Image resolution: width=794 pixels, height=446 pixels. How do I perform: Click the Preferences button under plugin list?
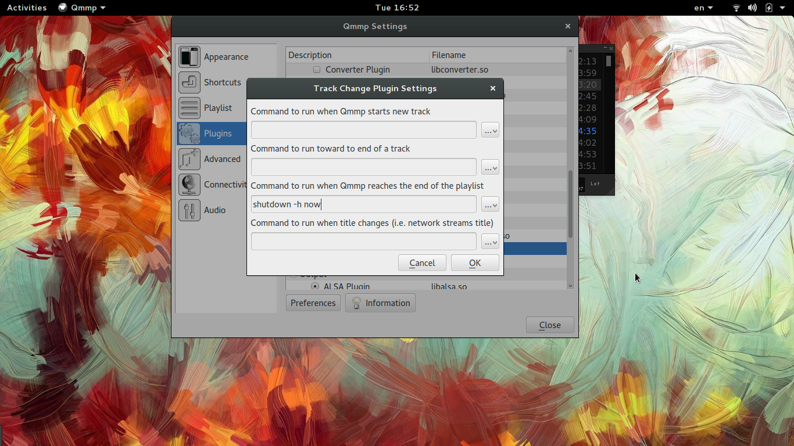pos(313,303)
